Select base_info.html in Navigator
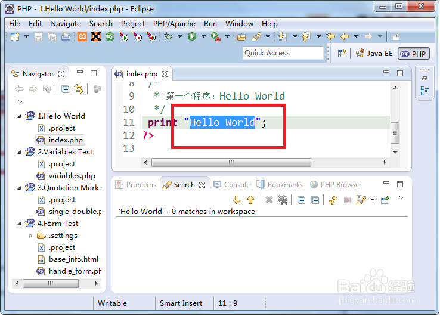440x316 pixels. click(x=68, y=259)
